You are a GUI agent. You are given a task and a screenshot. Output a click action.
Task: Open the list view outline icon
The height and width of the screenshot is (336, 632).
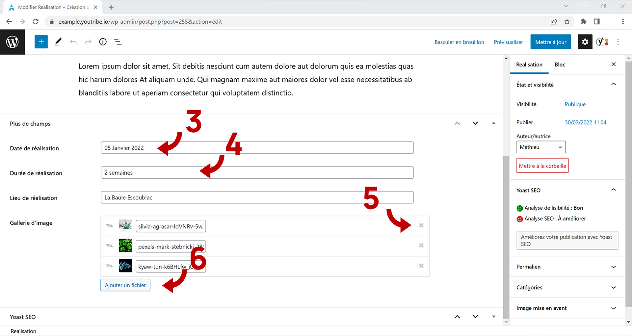click(x=118, y=42)
